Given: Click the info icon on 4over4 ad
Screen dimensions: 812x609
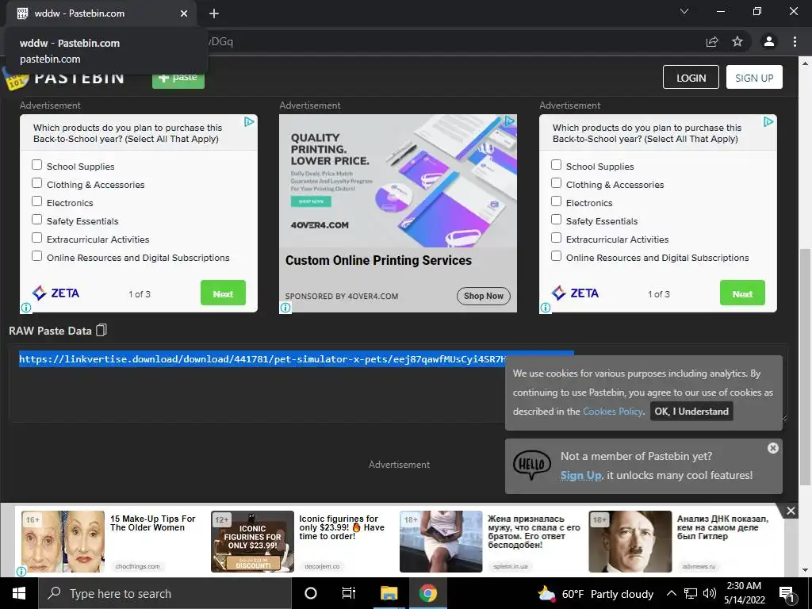Looking at the screenshot, I should [x=285, y=308].
